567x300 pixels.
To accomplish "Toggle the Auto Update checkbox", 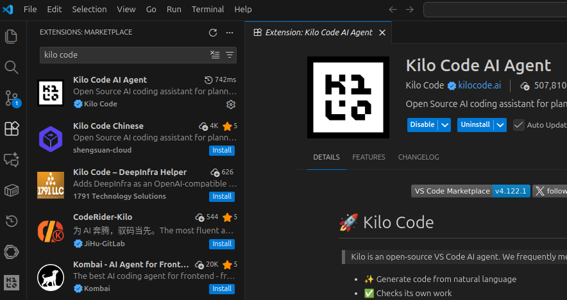I will (518, 125).
